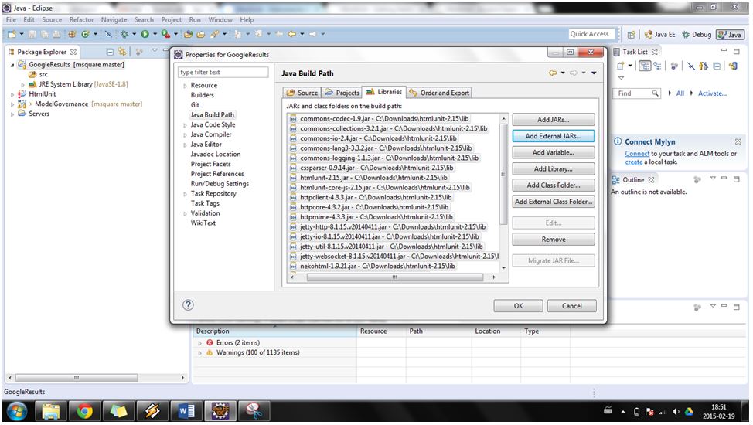This screenshot has width=753, height=425.
Task: Click the Find field in Task List
Action: [x=636, y=93]
